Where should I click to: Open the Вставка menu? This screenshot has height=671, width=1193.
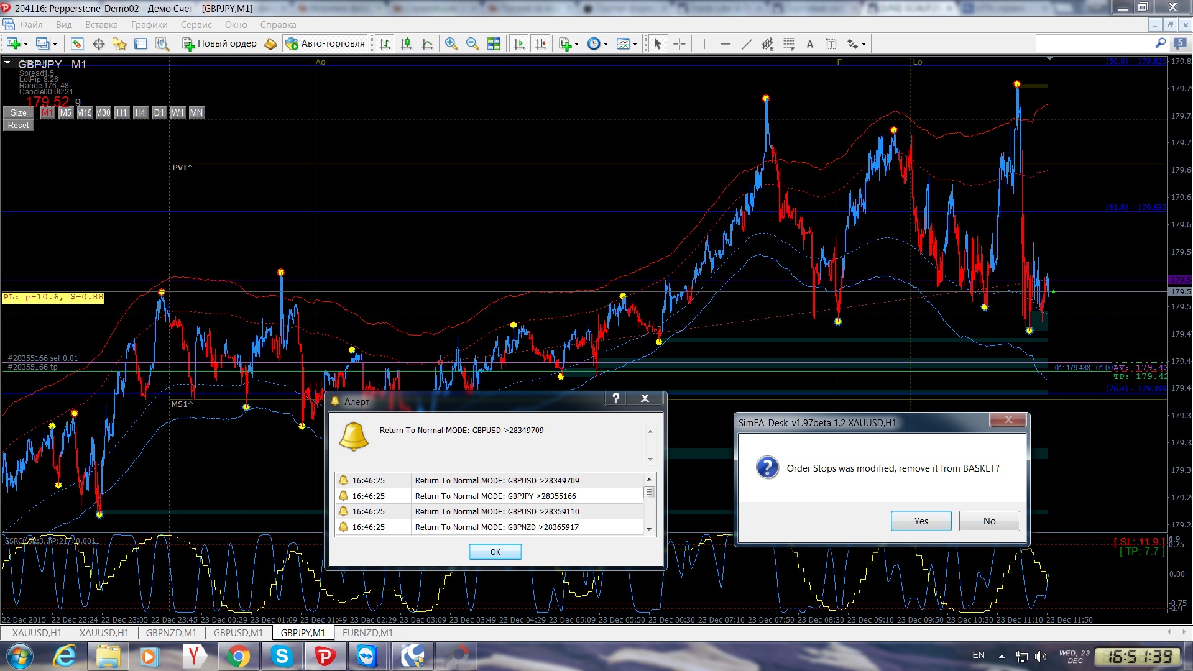pos(101,25)
